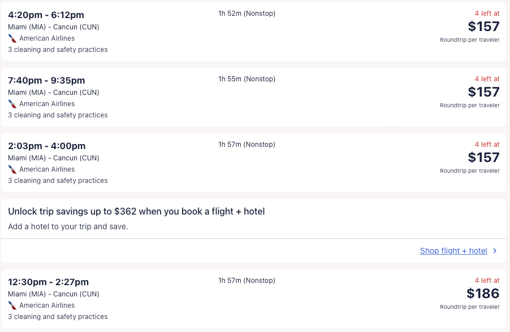The image size is (510, 332).
Task: Click $157 price on the 7:40pm flight
Action: 483,92
